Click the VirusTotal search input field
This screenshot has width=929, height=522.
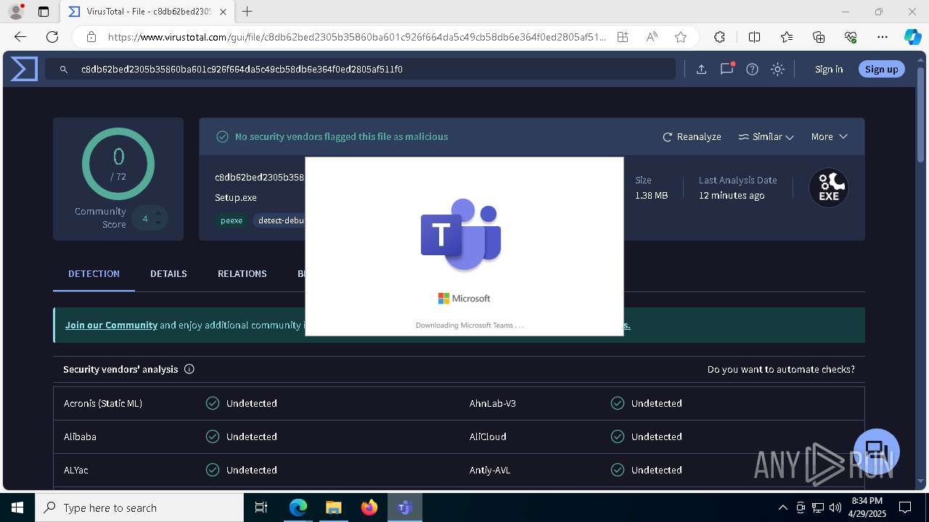tap(361, 70)
